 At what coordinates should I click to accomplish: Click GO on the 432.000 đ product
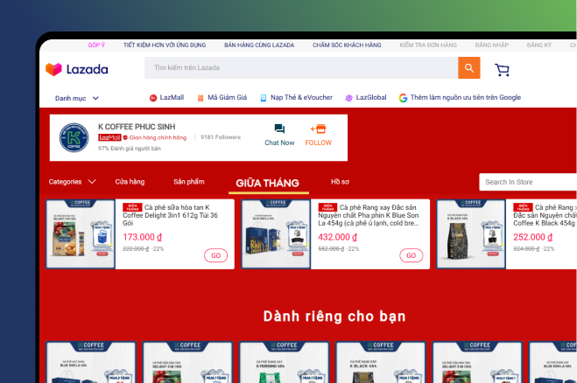click(412, 255)
